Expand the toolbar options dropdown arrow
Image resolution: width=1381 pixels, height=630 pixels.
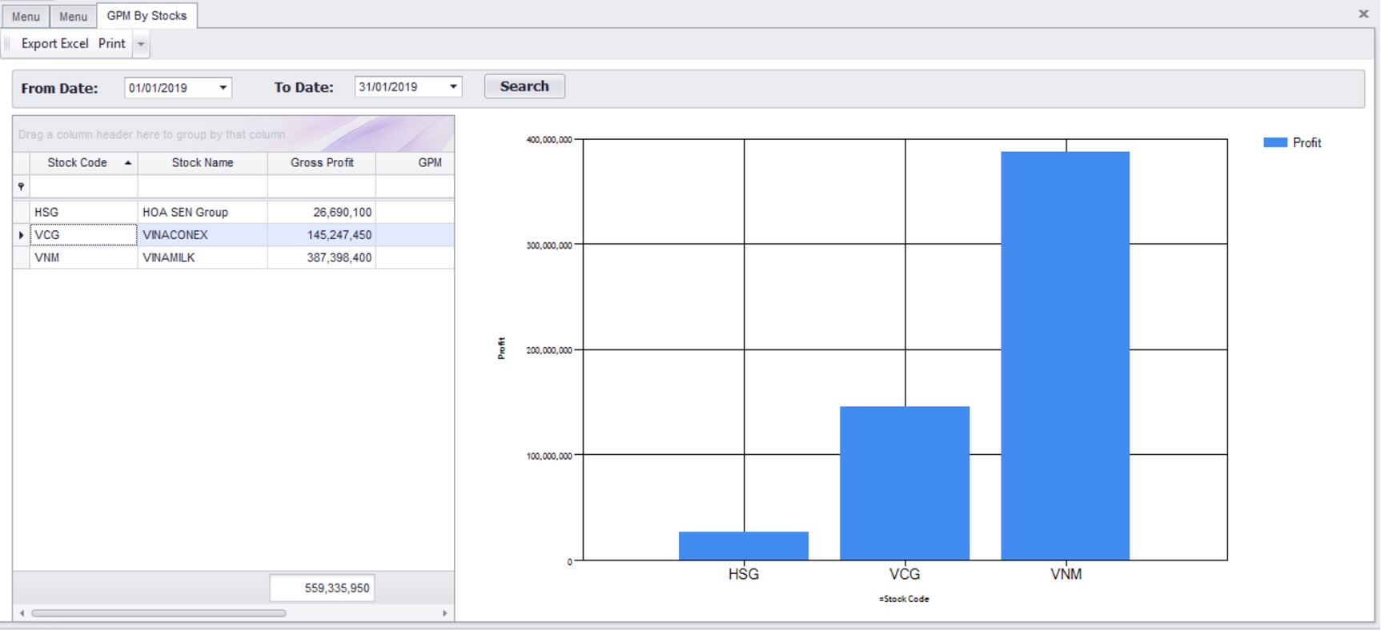(141, 44)
